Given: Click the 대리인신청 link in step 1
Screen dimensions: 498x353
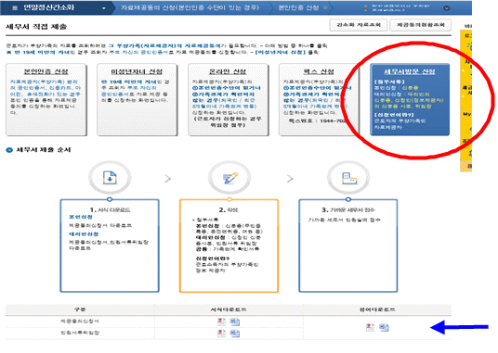Looking at the screenshot, I should pyautogui.click(x=84, y=234).
